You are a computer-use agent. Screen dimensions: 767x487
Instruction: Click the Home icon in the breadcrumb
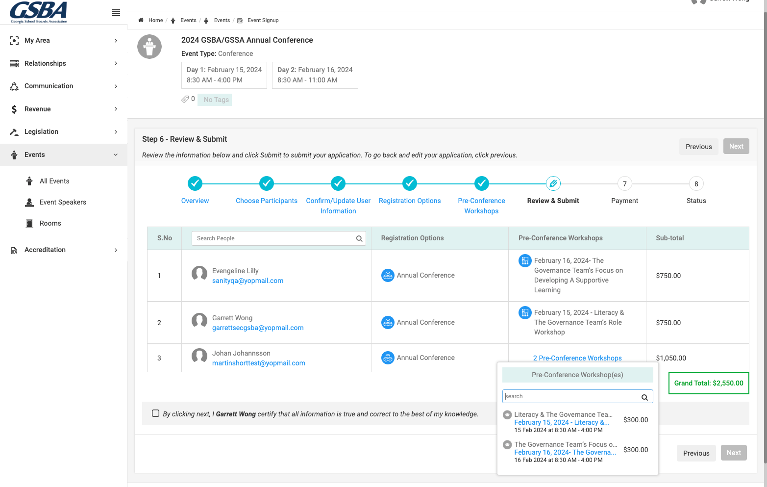pyautogui.click(x=141, y=20)
